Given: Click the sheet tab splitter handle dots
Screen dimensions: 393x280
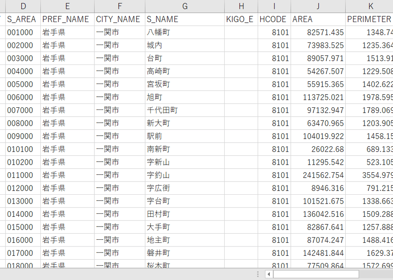Looking at the screenshot, I should point(258,274).
